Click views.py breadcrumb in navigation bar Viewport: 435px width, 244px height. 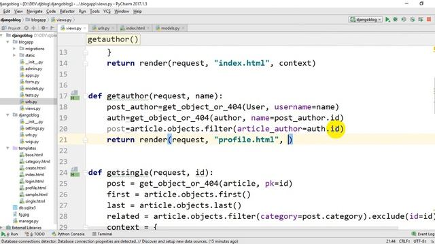click(62, 20)
